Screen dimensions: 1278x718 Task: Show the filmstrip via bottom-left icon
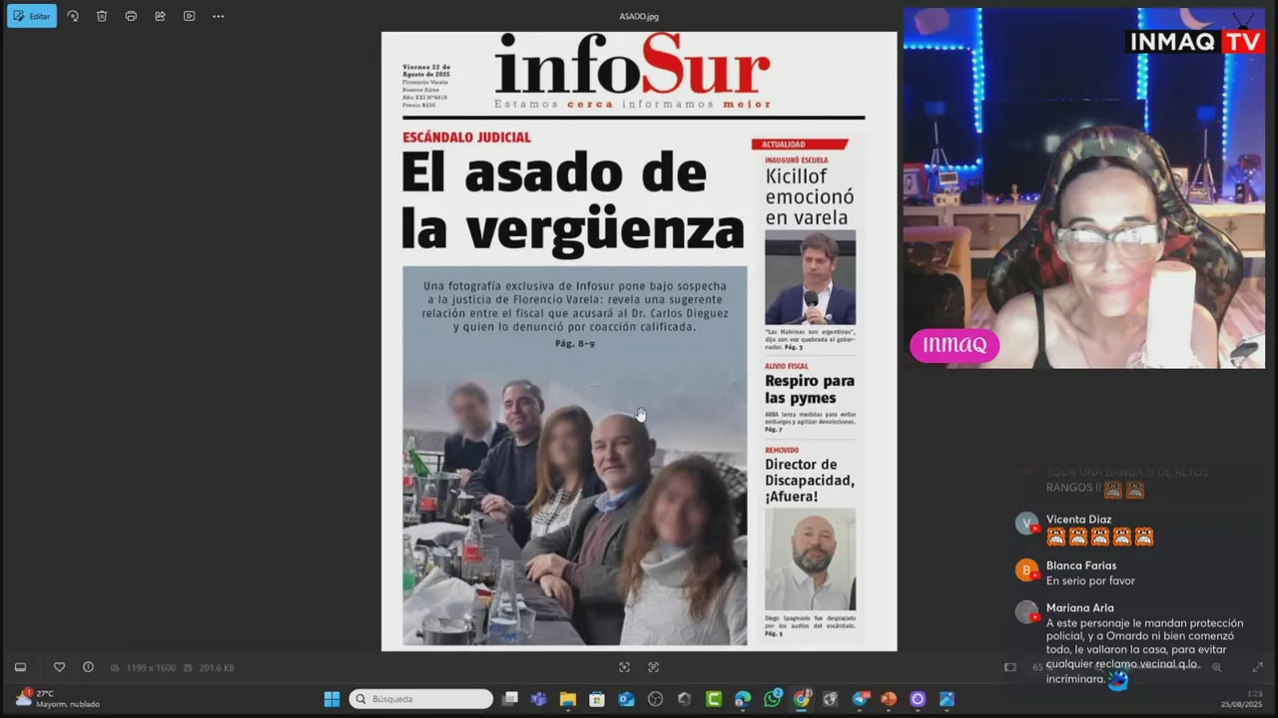pos(20,667)
